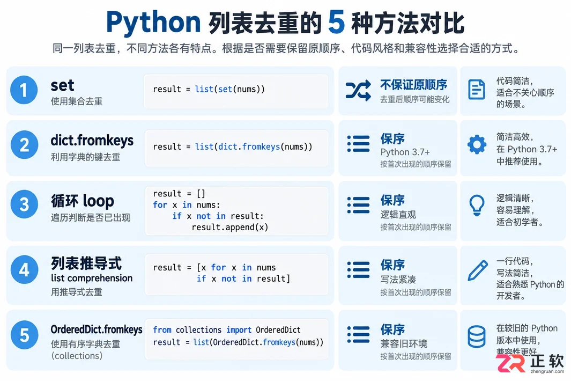Viewport: 571px width, 381px height.
Task: Click the lightbulb icon beside 逻辑清晰
Action: click(477, 206)
